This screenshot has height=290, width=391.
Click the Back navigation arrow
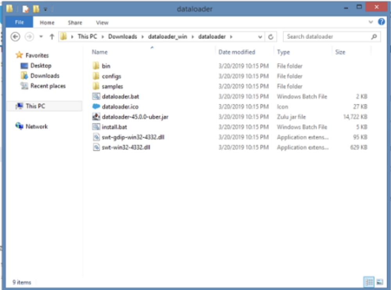point(15,37)
